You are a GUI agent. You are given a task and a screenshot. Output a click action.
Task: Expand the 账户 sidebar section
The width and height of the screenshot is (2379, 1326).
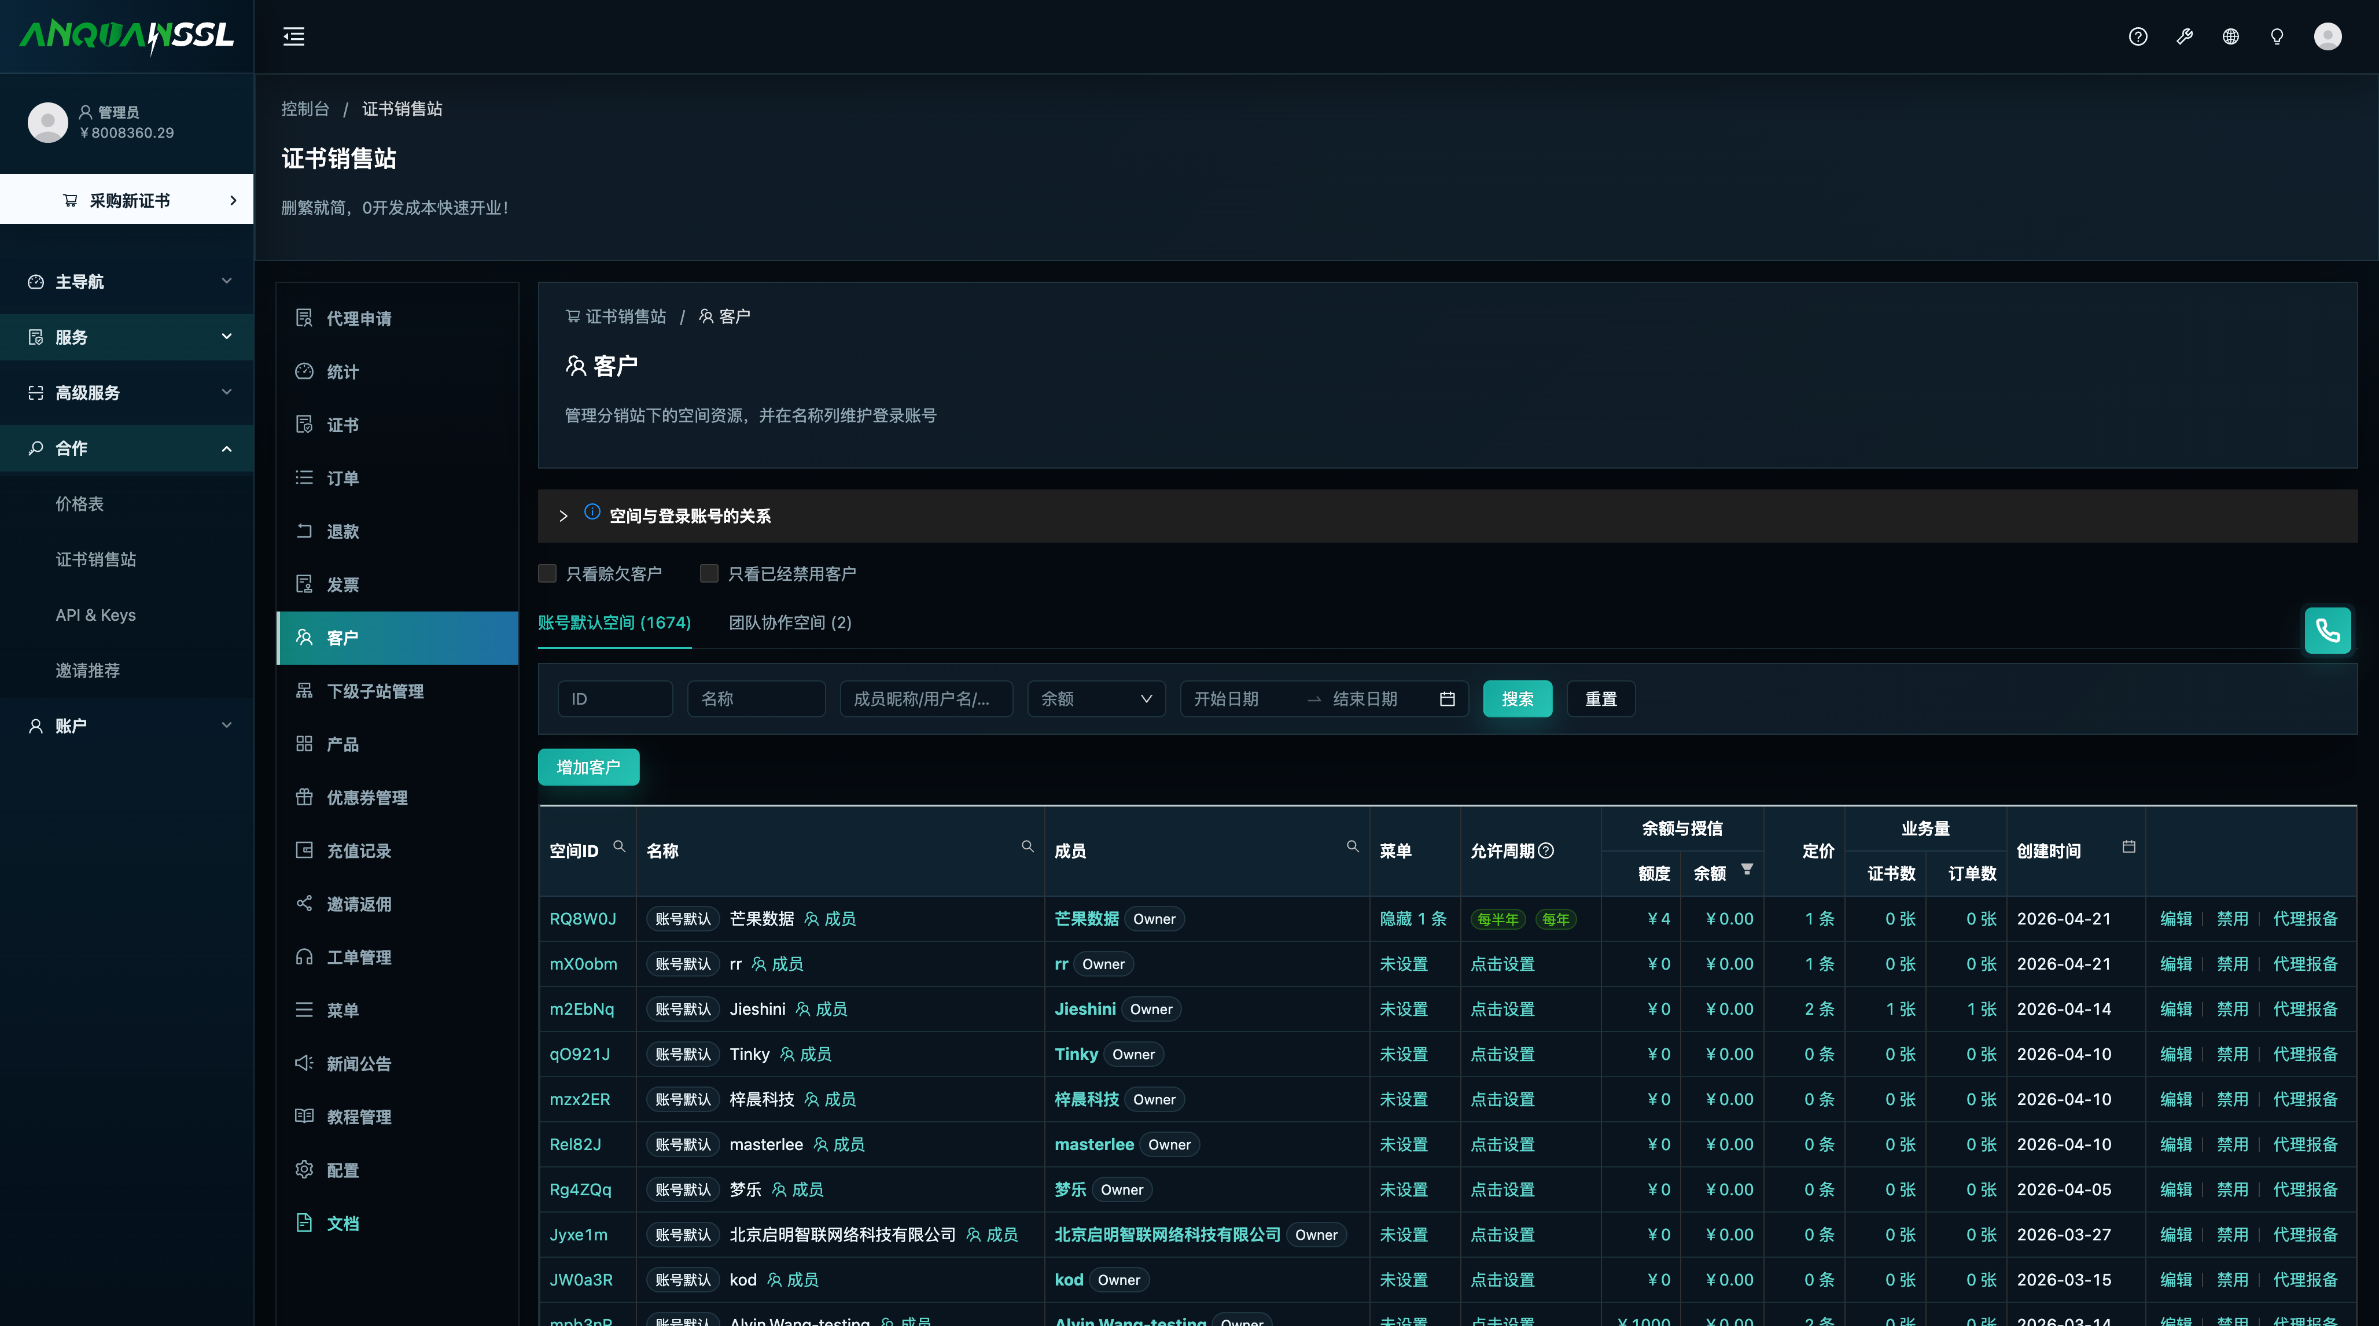(127, 726)
